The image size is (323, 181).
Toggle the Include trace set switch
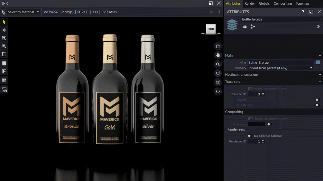tap(317, 100)
